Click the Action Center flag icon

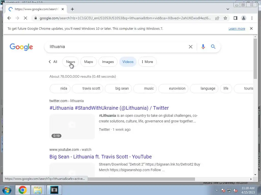[223, 190]
